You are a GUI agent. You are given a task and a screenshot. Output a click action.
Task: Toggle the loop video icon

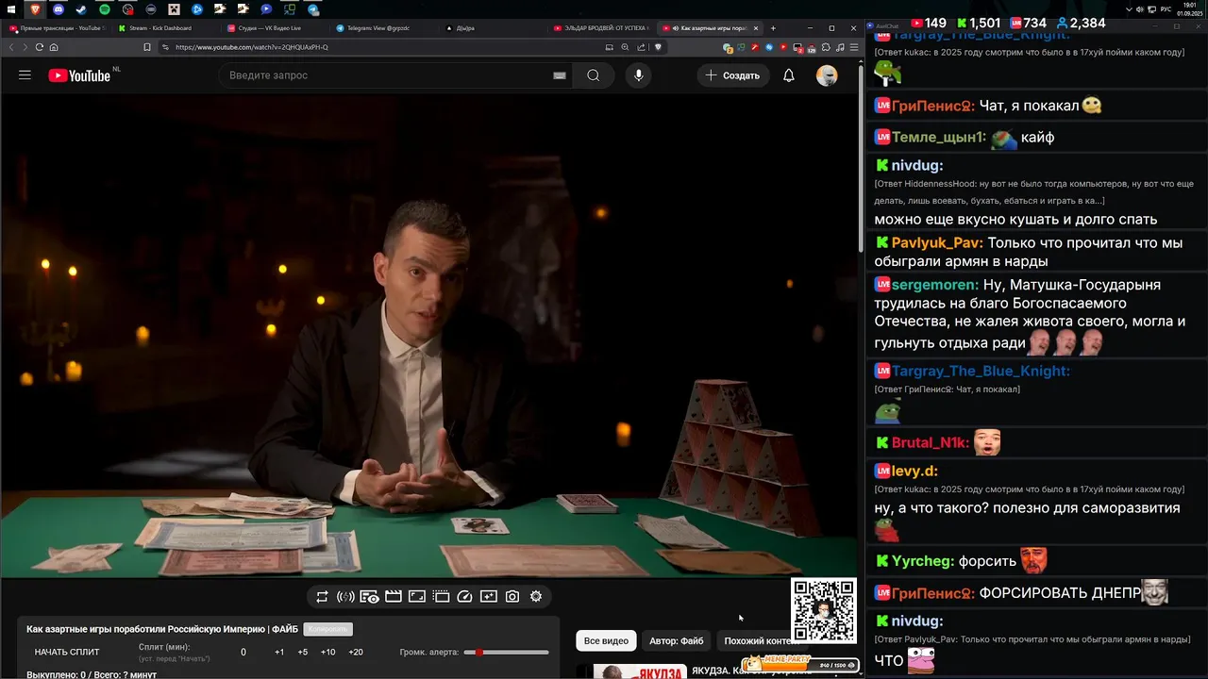[x=322, y=596]
